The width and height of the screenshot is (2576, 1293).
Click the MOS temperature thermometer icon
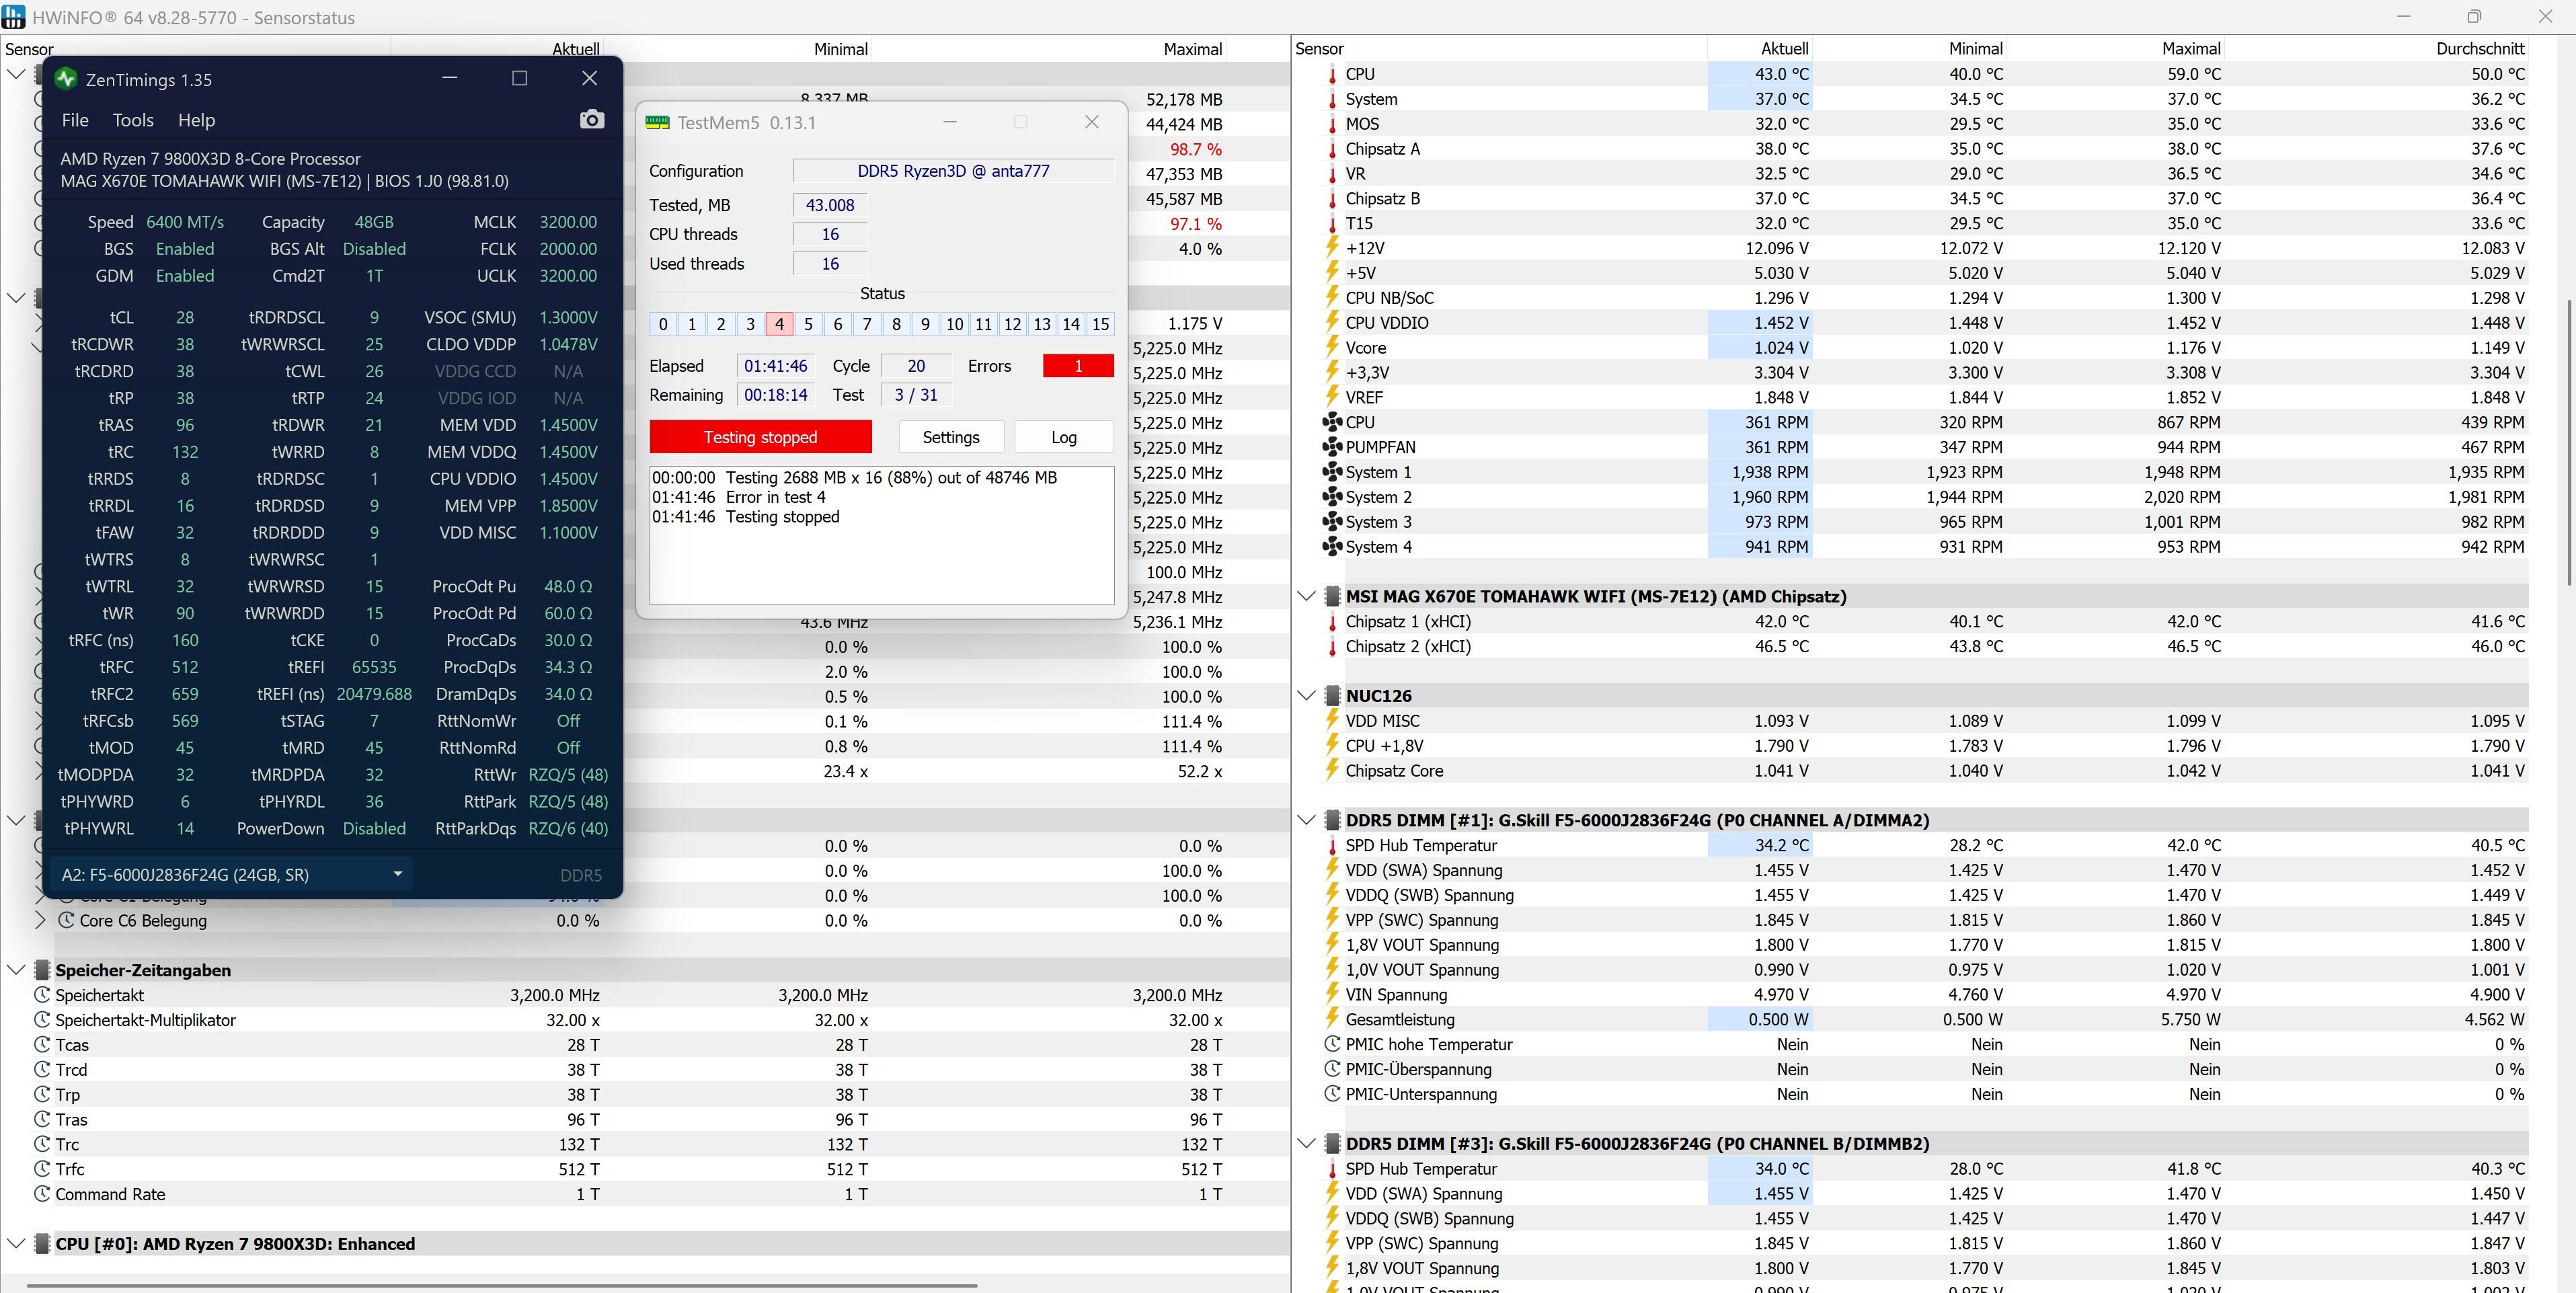(1332, 124)
